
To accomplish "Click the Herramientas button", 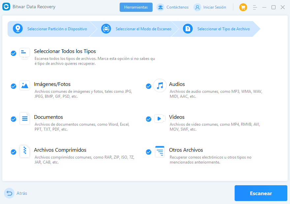I will (x=136, y=7).
